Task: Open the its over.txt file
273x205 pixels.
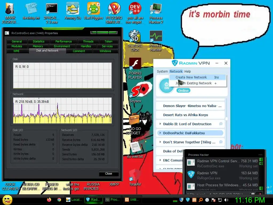Action: click(x=135, y=149)
